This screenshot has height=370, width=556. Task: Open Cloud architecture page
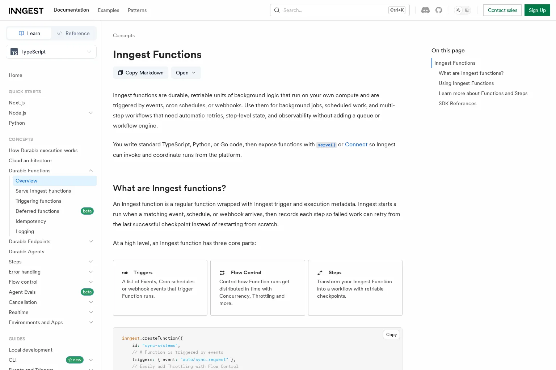coord(30,160)
